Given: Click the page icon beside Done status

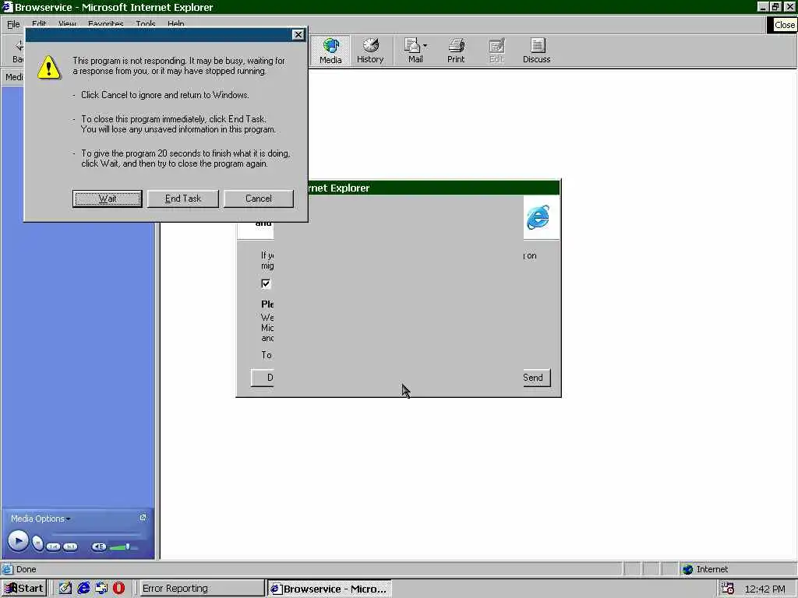Looking at the screenshot, I should point(7,569).
